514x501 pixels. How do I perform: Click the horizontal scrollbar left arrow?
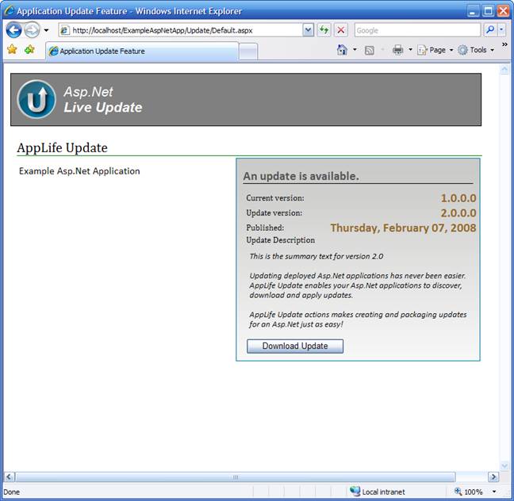10,476
